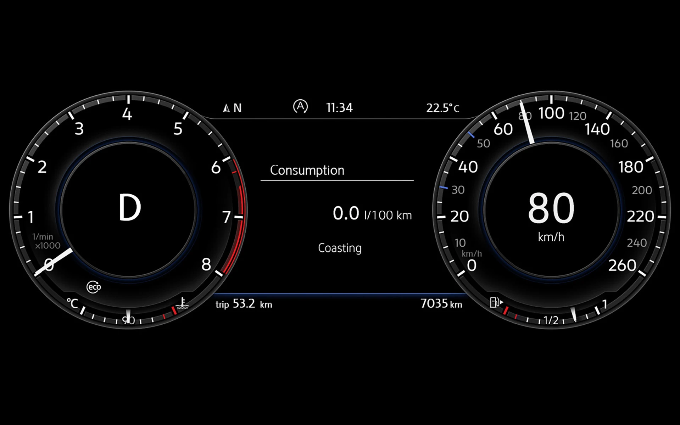
Task: Click the auto start-stop A icon
Action: pyautogui.click(x=300, y=106)
